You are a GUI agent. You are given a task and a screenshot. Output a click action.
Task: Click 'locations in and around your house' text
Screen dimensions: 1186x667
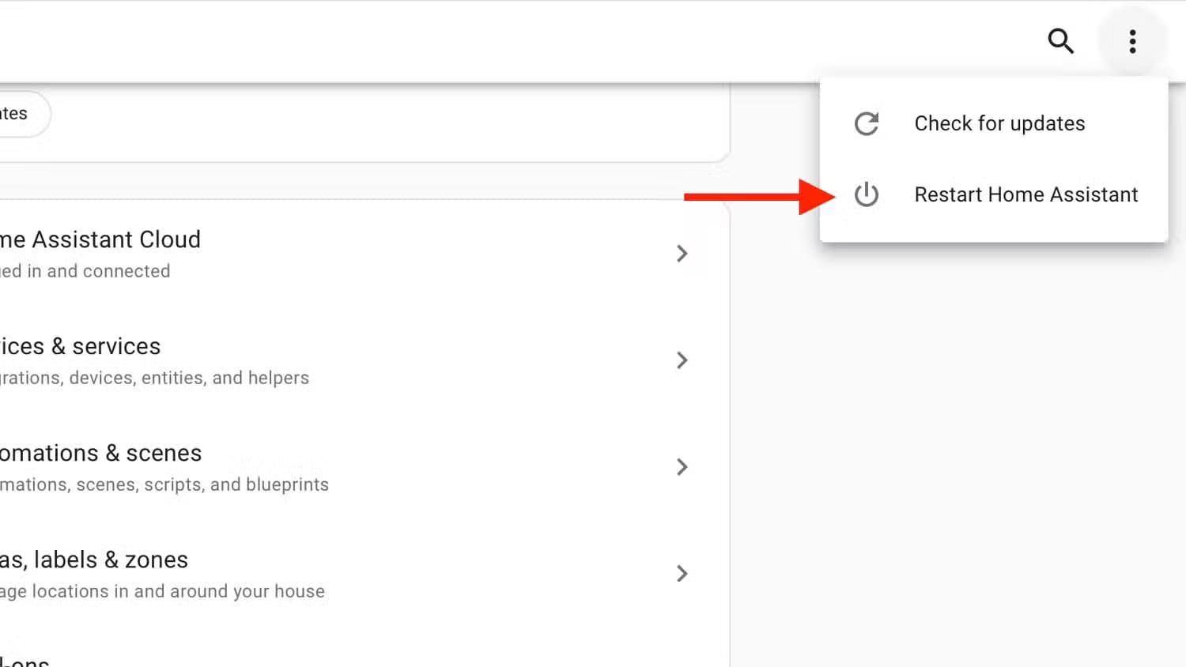click(x=179, y=591)
